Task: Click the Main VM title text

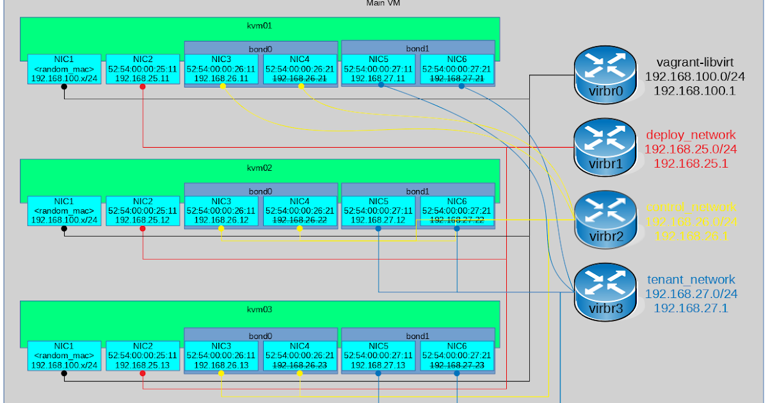Action: (383, 3)
